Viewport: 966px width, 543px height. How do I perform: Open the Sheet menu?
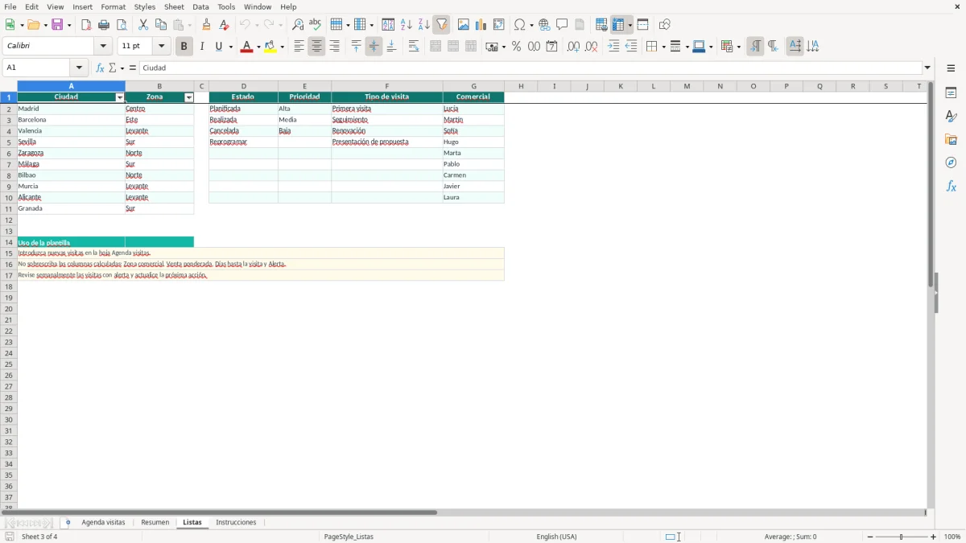174,6
